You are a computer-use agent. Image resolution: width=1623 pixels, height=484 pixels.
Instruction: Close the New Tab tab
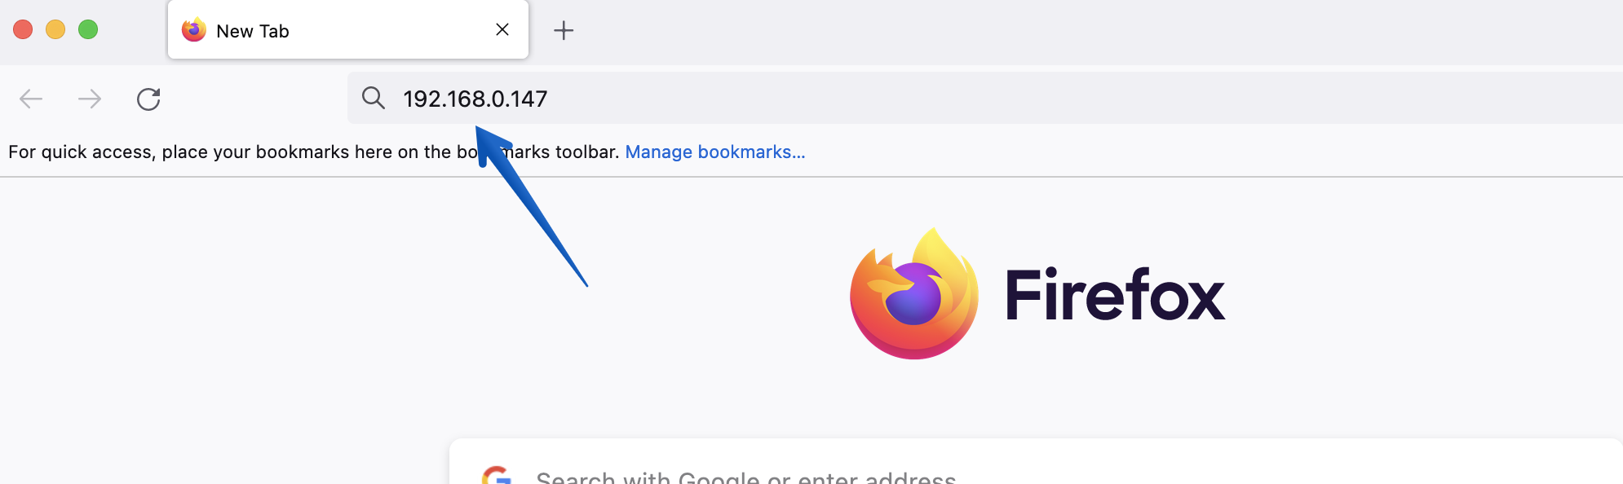click(x=502, y=30)
